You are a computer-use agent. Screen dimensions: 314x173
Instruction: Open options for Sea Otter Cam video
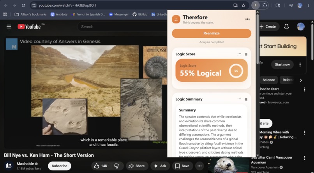tap(305, 158)
